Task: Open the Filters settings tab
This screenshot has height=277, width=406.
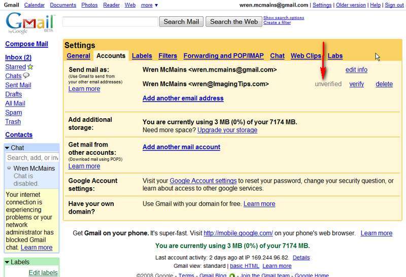Action: (167, 56)
